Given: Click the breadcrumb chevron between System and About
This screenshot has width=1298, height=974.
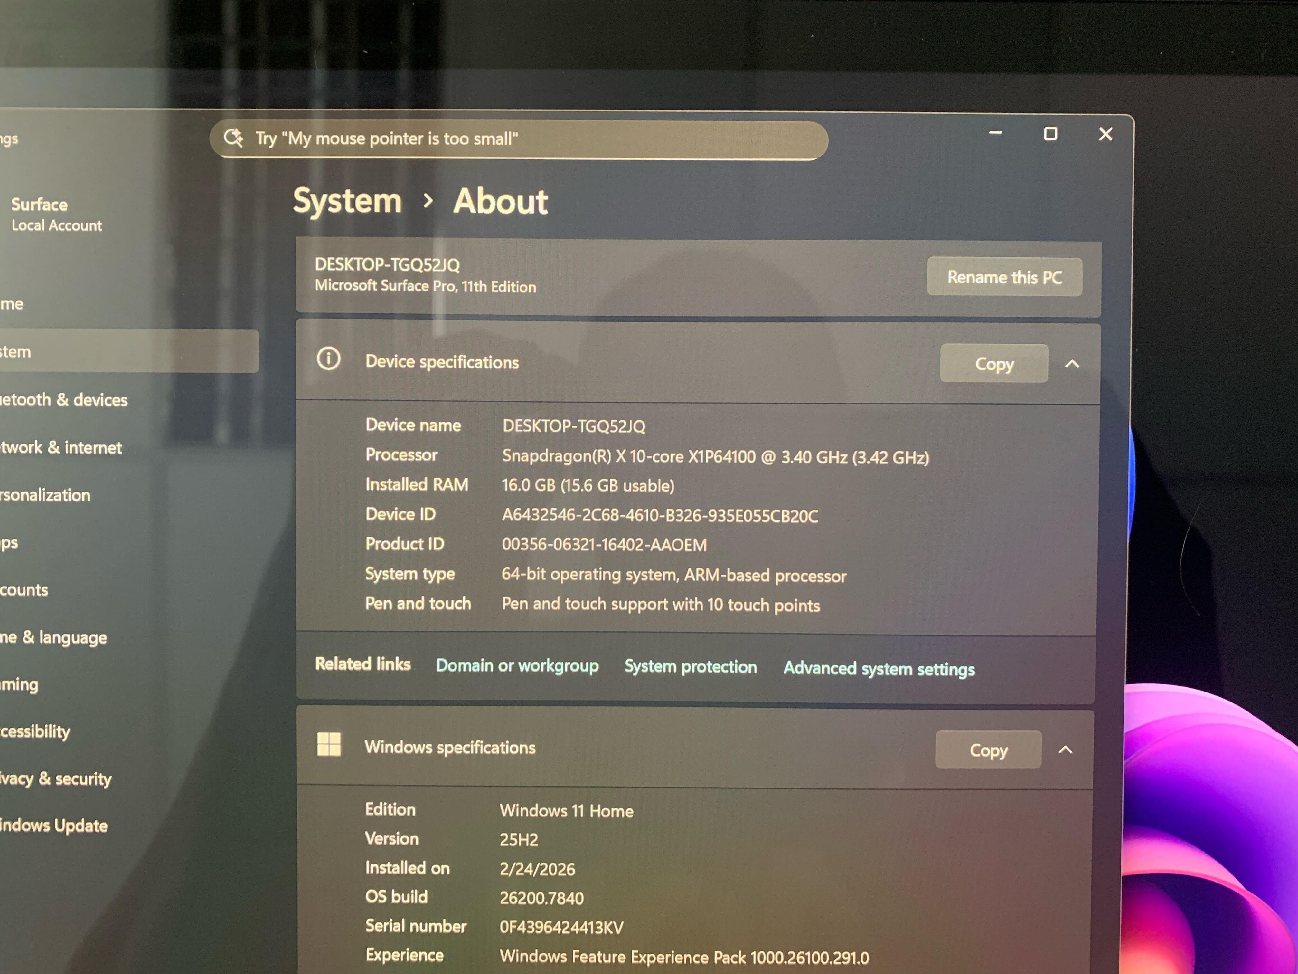Looking at the screenshot, I should tap(428, 201).
